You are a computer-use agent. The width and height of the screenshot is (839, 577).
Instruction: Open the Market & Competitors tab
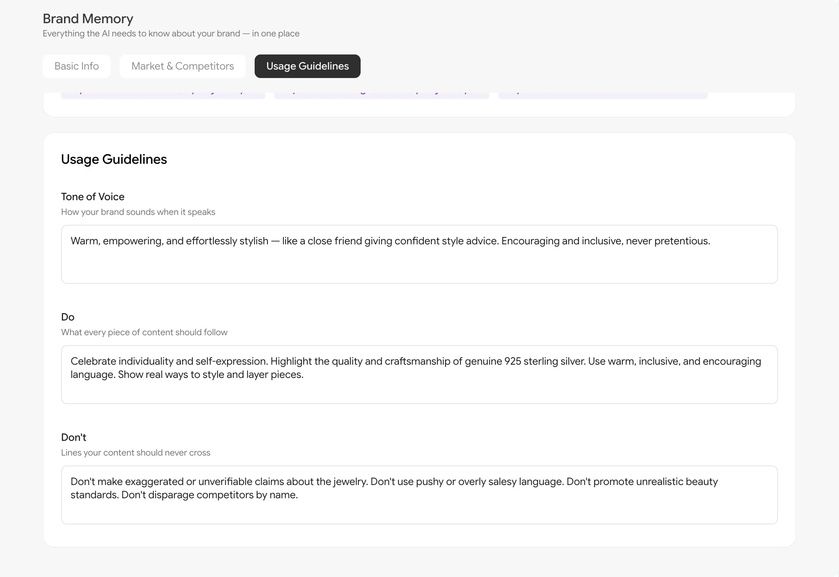pos(183,66)
